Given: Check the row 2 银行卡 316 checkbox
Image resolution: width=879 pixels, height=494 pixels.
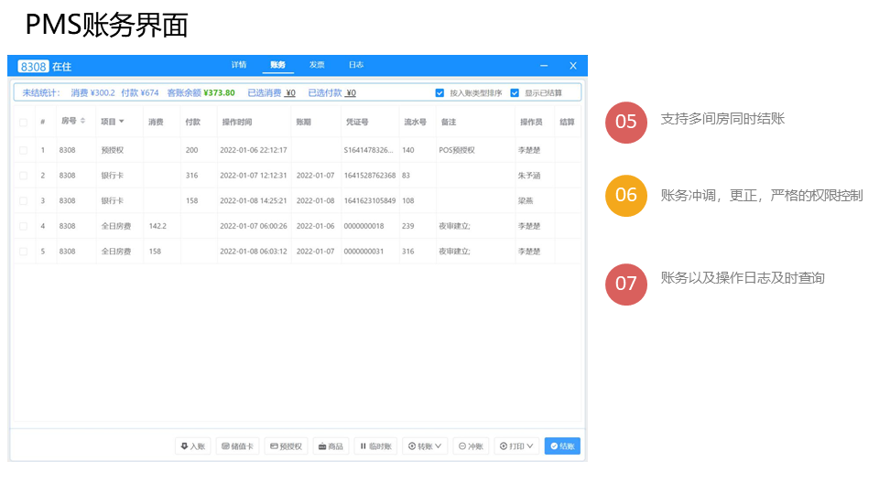Looking at the screenshot, I should tap(23, 176).
